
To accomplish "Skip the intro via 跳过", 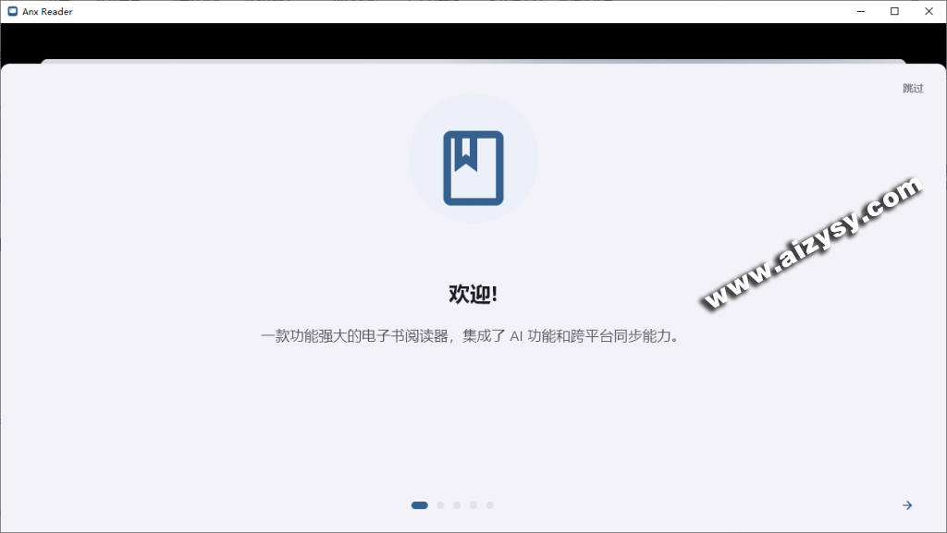I will (913, 89).
